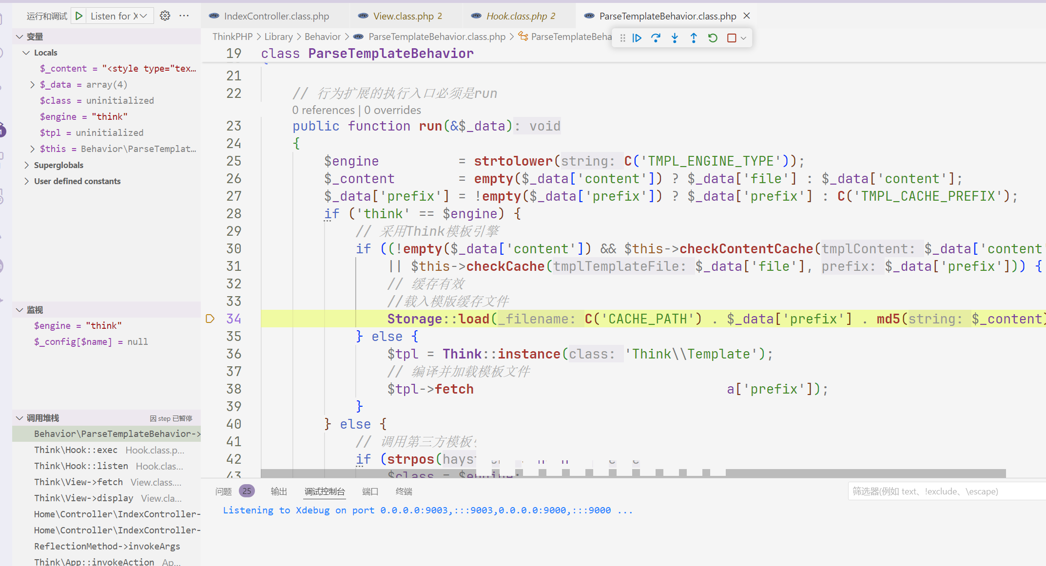1046x566 pixels.
Task: Click the Stop debugging square icon
Action: pos(731,38)
